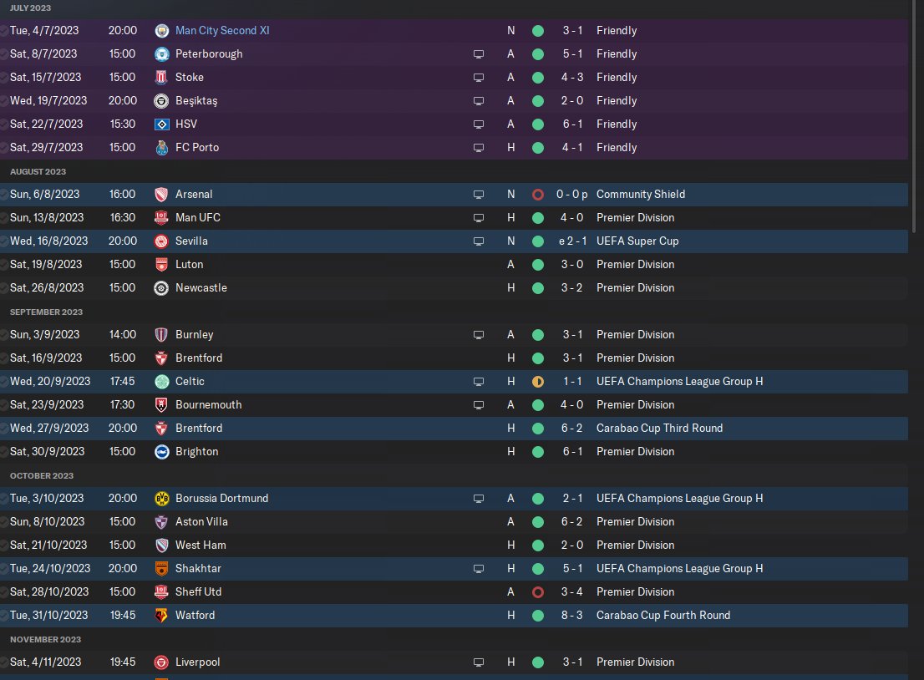
Task: Click the Watford club badge
Action: (x=162, y=616)
